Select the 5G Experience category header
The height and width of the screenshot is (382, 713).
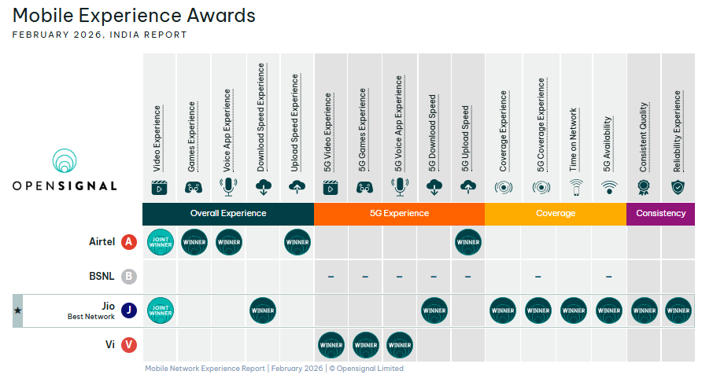[x=399, y=214]
